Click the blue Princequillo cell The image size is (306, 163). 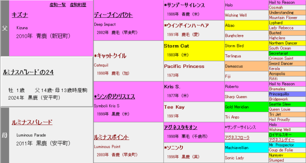pos(287,94)
